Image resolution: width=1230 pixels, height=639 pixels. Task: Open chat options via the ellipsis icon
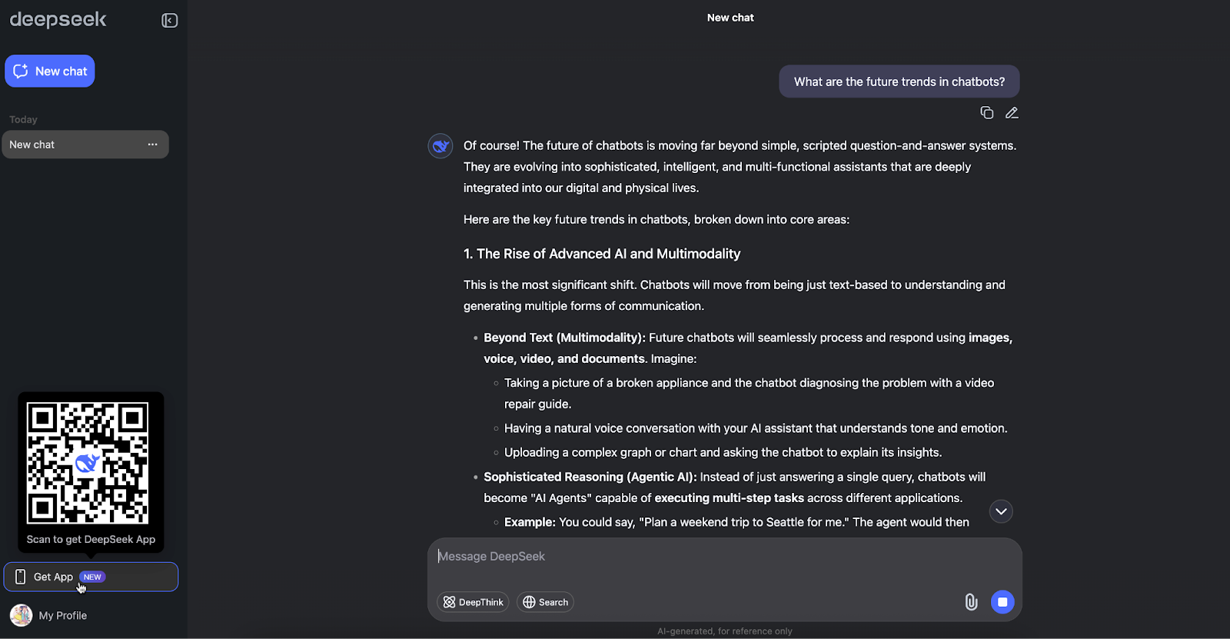(x=154, y=145)
